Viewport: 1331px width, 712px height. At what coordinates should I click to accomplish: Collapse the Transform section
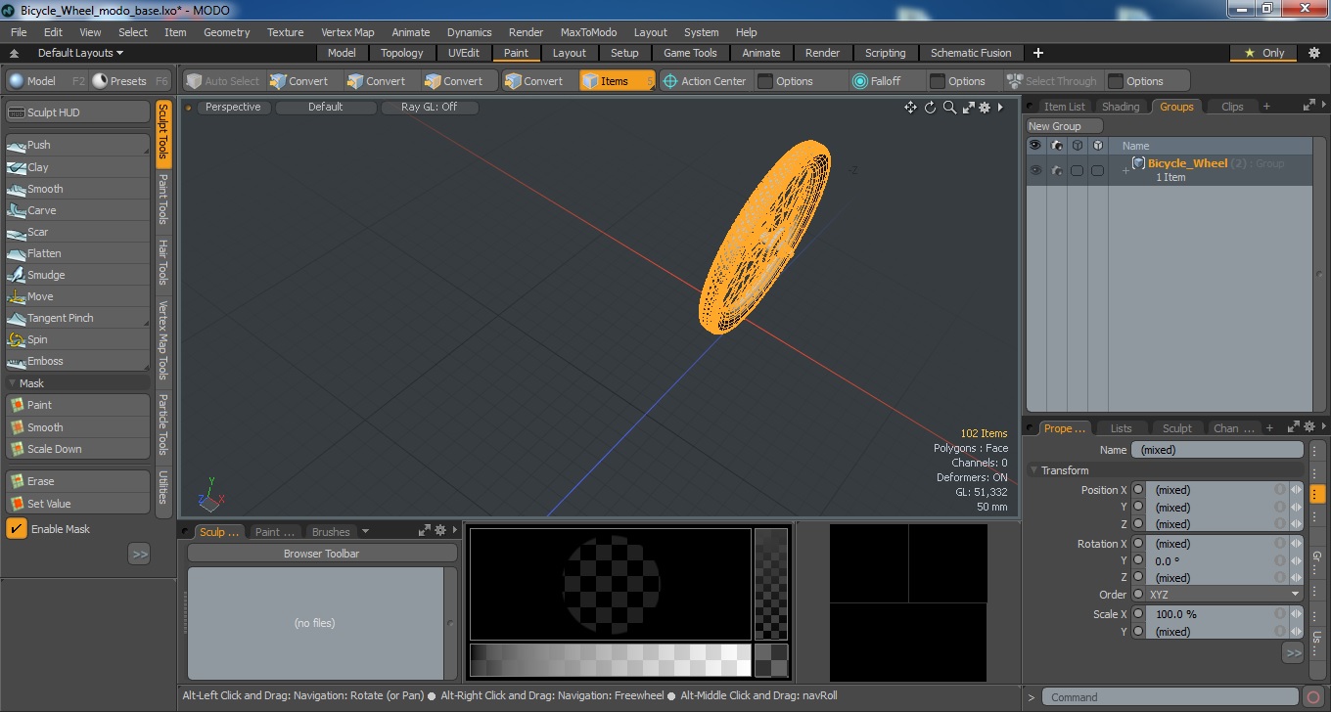1033,470
